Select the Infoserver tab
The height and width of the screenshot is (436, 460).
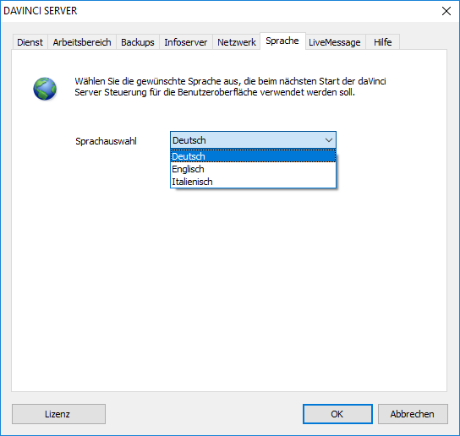coord(186,42)
